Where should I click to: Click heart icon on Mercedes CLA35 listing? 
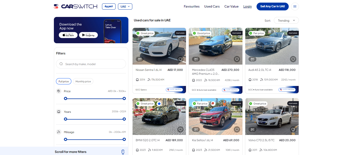(x=237, y=59)
